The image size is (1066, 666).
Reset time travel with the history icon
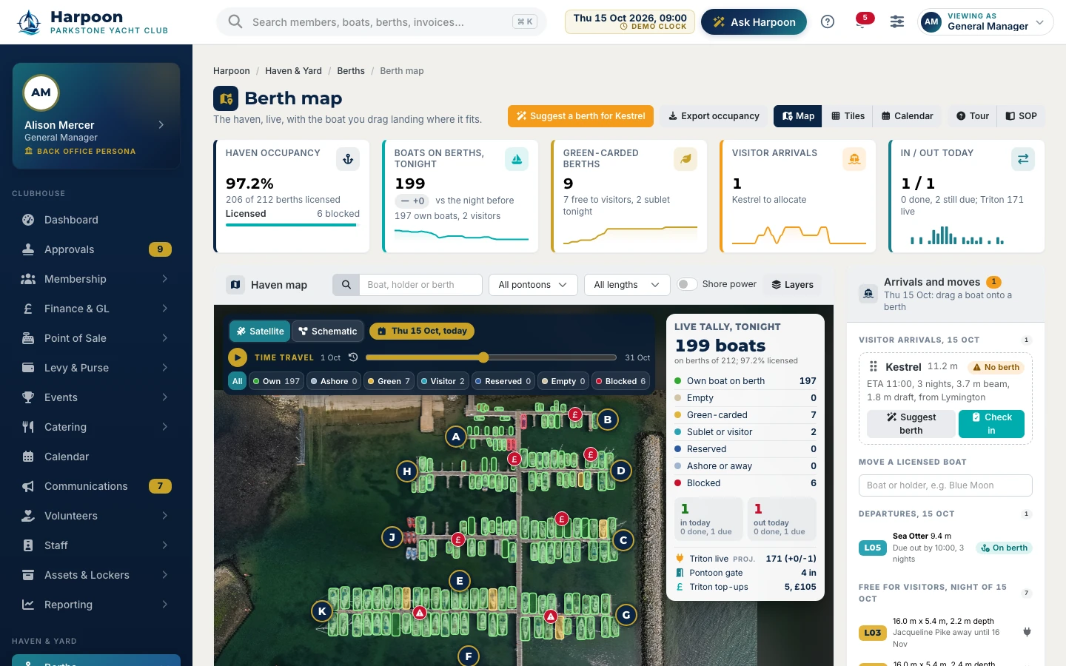(353, 357)
